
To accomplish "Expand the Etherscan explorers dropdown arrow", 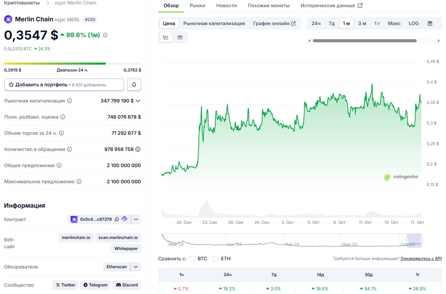I will [136, 267].
